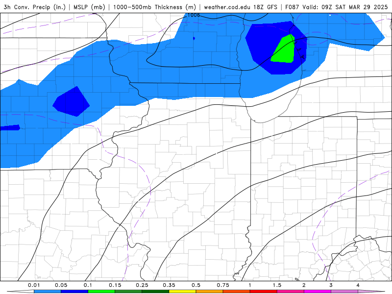The width and height of the screenshot is (392, 294).
Task: Click the magenta 2–3 legend swatch
Action: (x=318, y=292)
